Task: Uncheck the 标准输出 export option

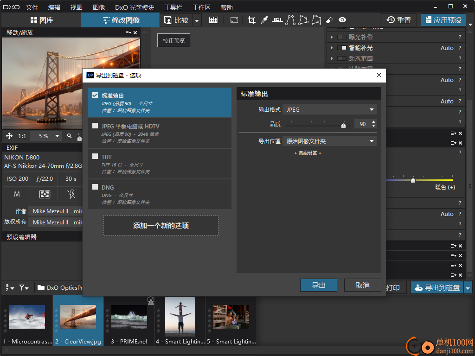Action: [x=95, y=95]
